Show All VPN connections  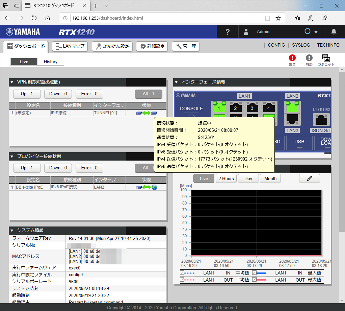[x=149, y=94]
